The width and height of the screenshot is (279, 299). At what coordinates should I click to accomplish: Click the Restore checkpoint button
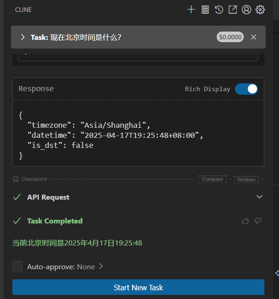point(246,179)
